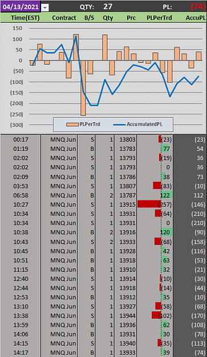Viewport: 207px width, 357px height.
Task: Select the QTY total value 27
Action: (x=108, y=7)
